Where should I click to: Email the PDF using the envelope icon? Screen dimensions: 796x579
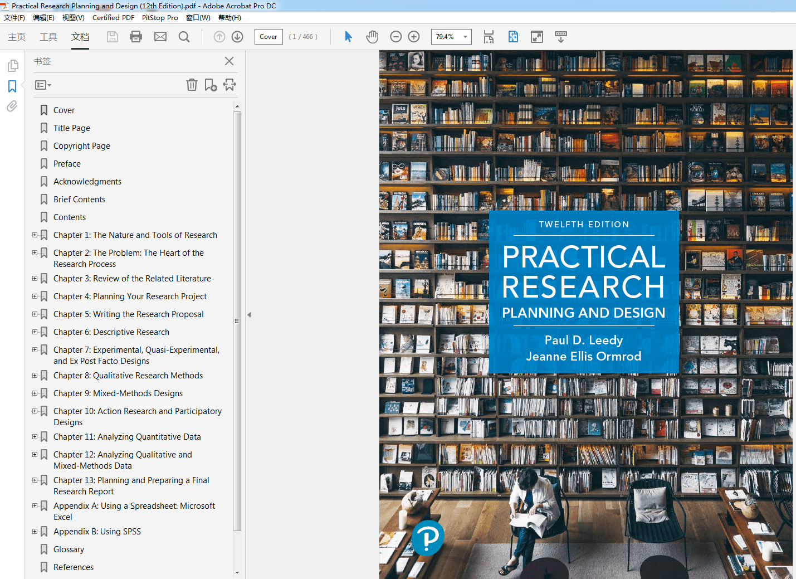pyautogui.click(x=160, y=37)
